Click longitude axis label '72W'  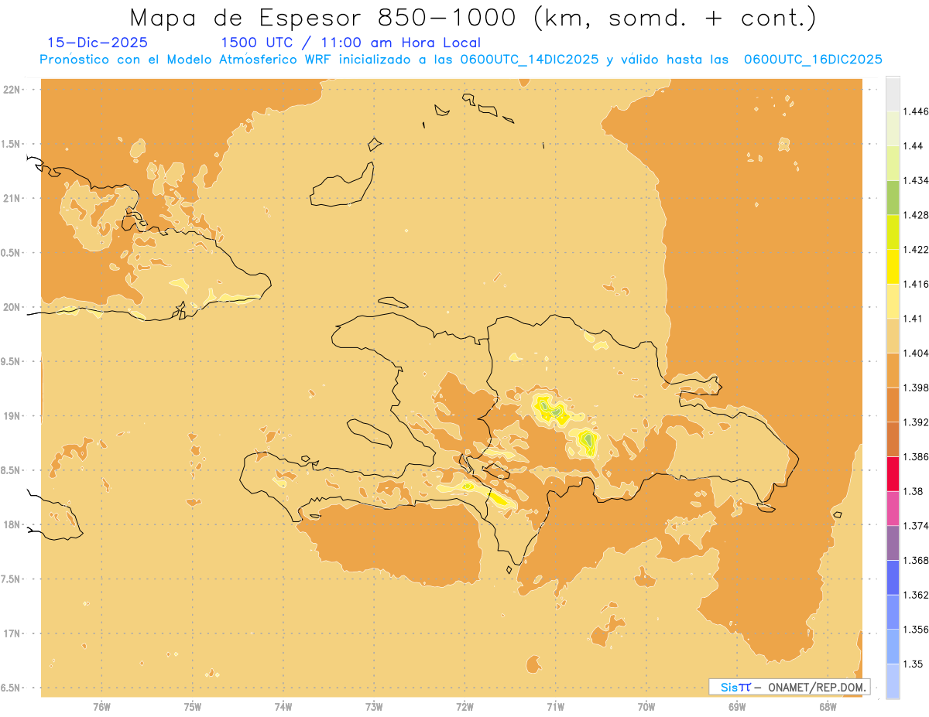coord(464,706)
